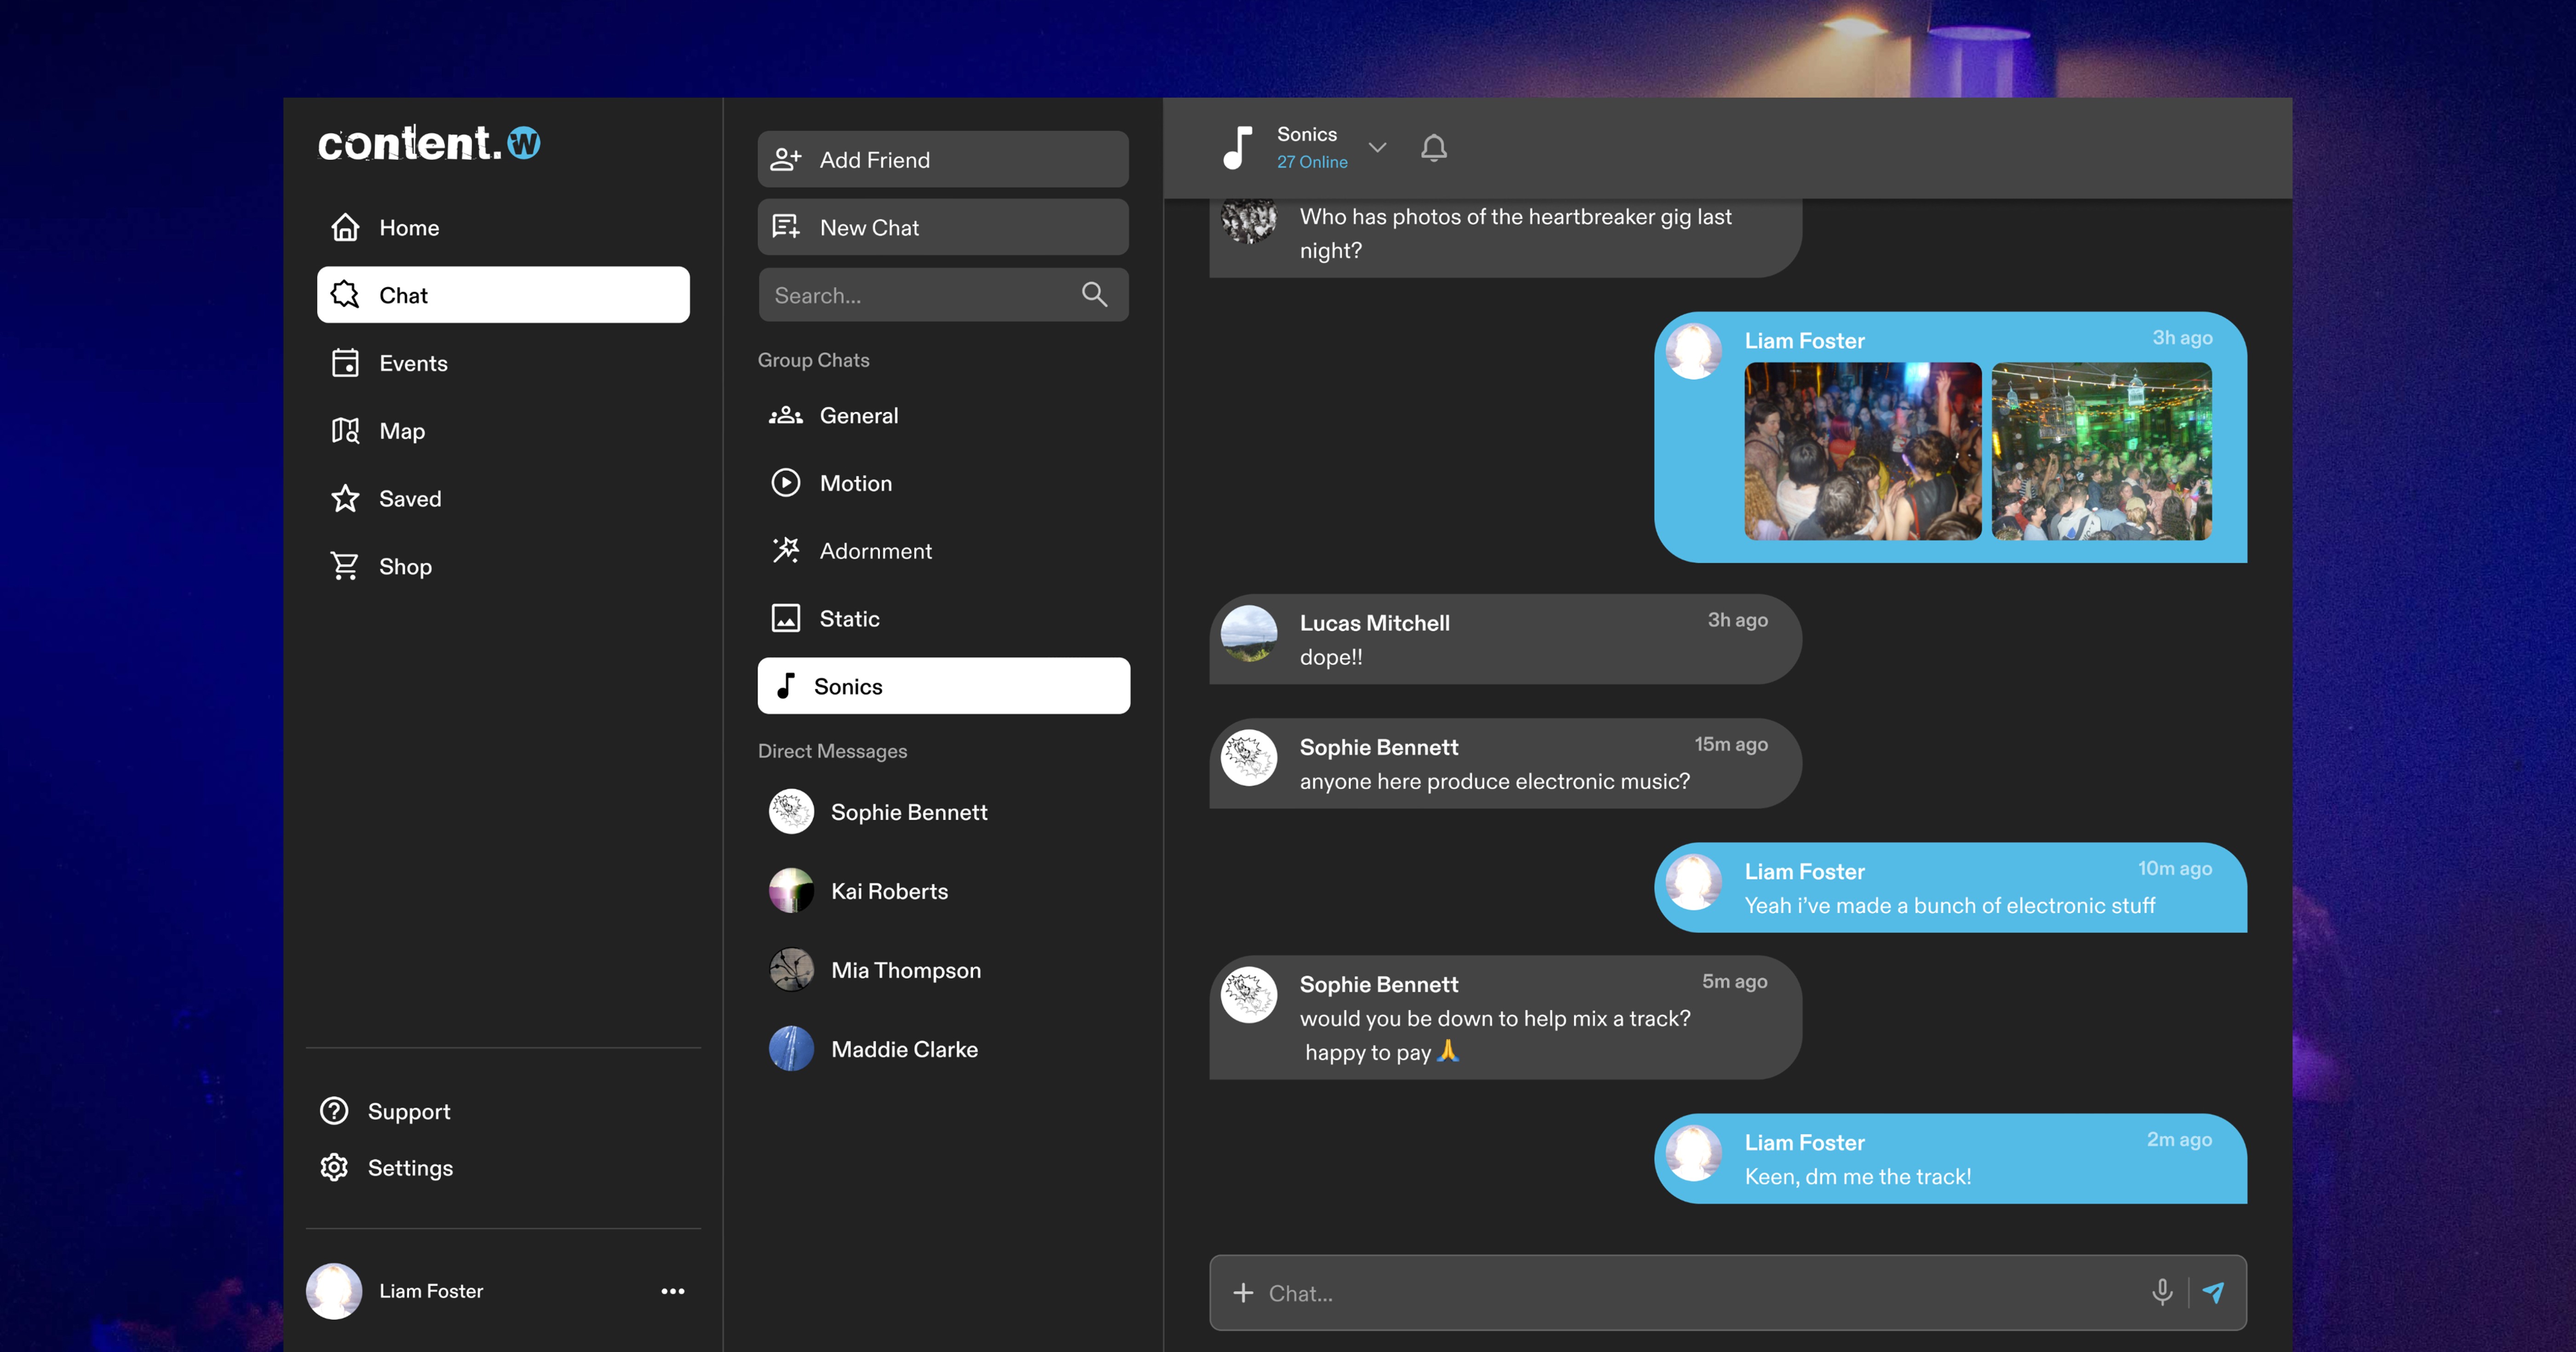Click the New Chat button
The height and width of the screenshot is (1352, 2576).
pos(942,227)
